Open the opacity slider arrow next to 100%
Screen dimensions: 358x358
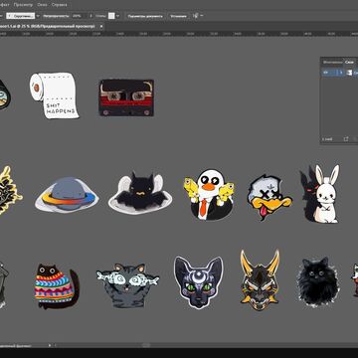coord(90,16)
